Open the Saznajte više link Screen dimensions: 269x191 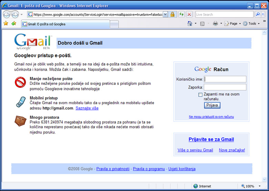(x=87, y=108)
